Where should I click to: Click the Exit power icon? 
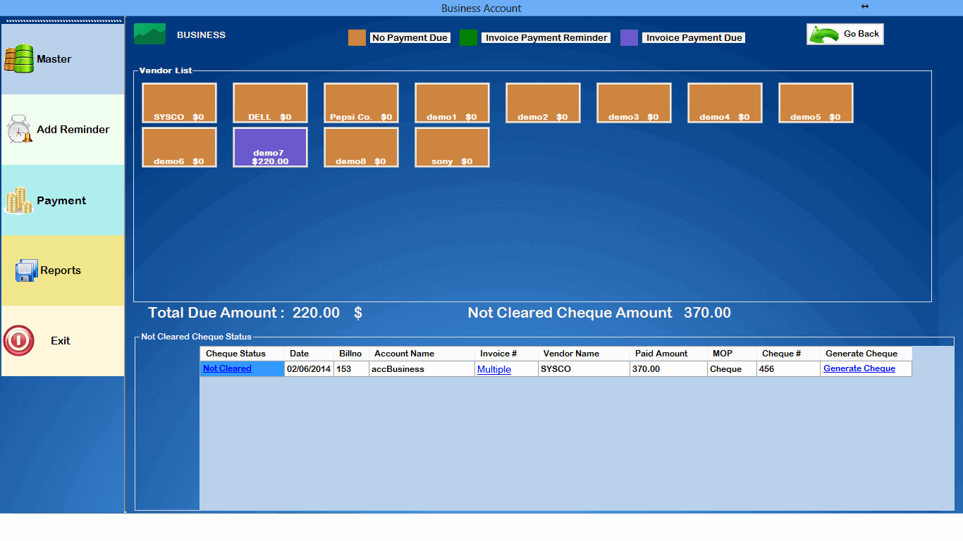click(18, 340)
